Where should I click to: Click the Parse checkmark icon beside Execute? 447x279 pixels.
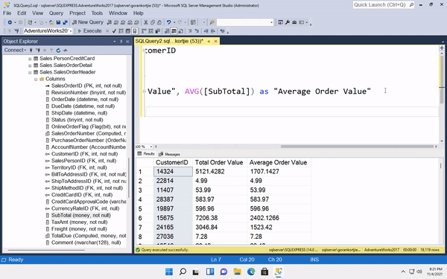tap(114, 31)
